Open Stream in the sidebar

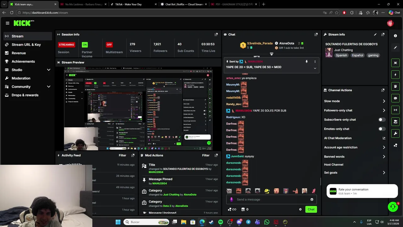28,36
